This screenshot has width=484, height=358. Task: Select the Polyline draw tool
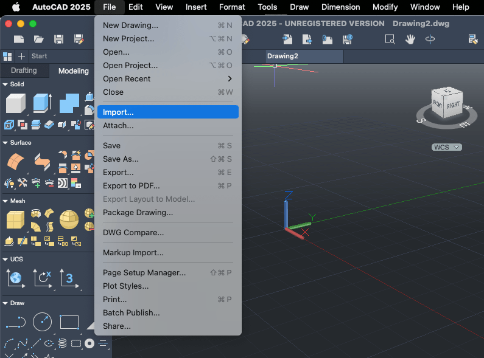point(15,322)
